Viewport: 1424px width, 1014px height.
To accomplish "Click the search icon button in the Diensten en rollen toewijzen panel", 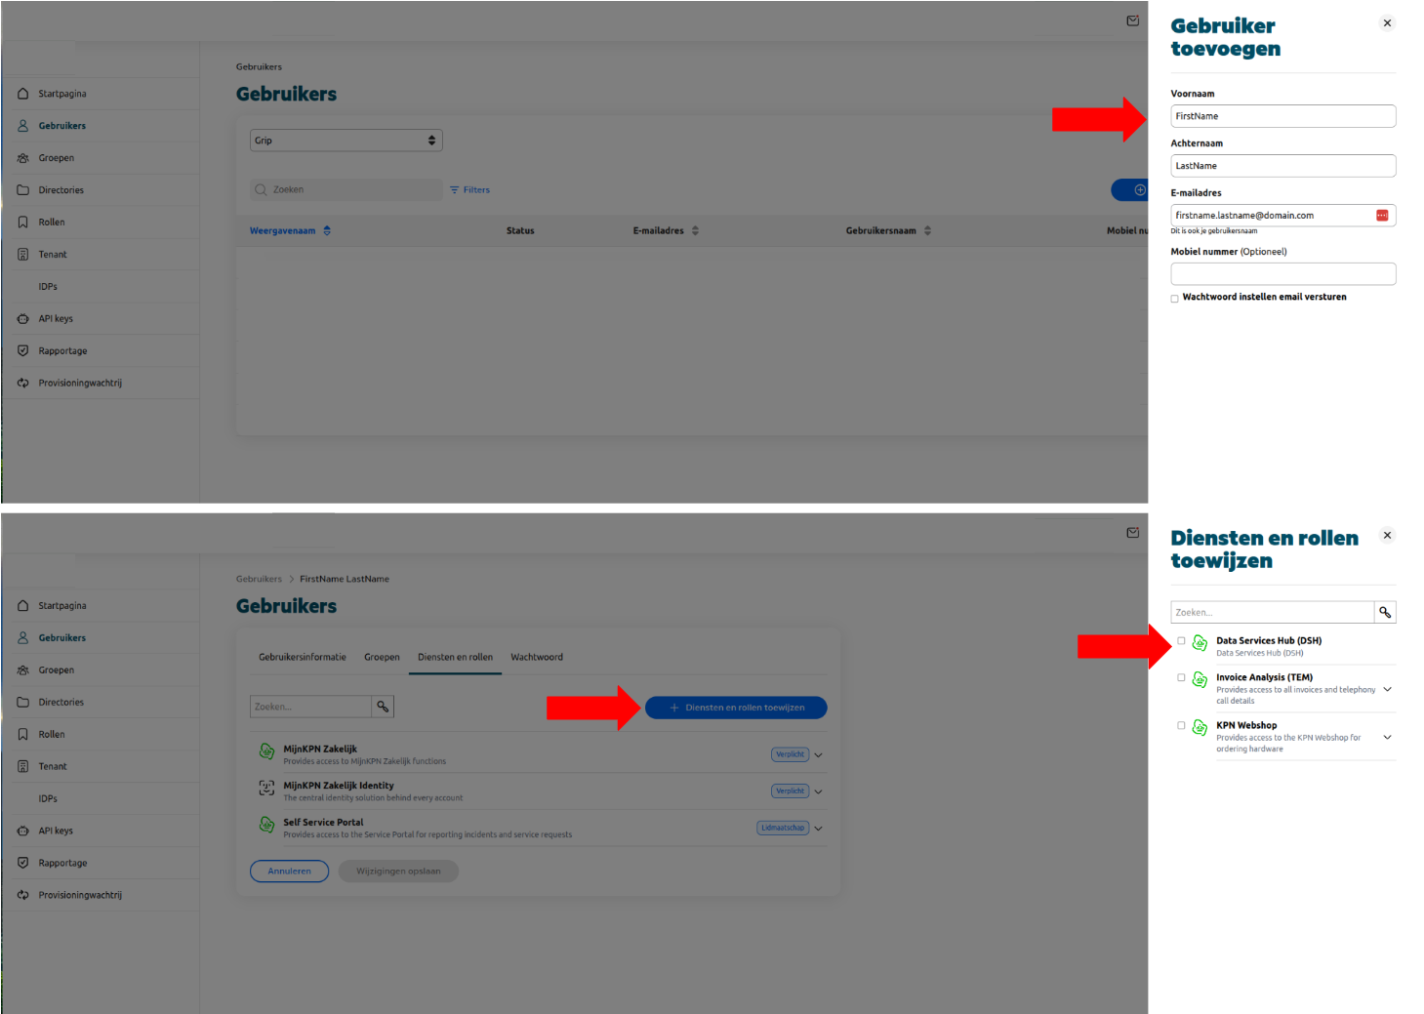I will click(x=1385, y=613).
